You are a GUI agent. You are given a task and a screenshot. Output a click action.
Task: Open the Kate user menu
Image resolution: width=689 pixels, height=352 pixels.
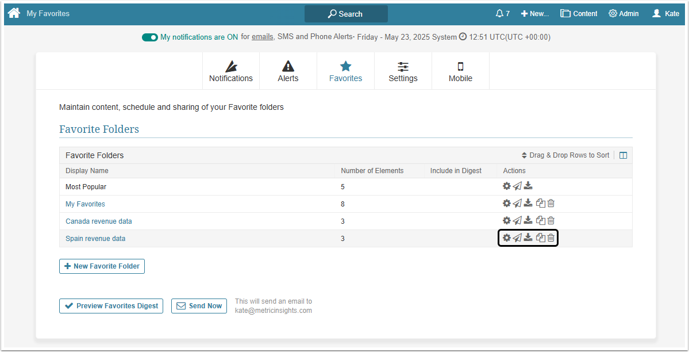pos(665,14)
